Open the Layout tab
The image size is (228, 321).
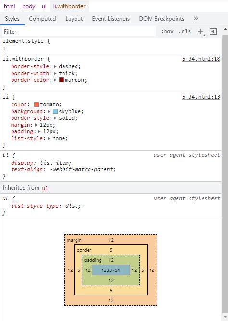tap(74, 19)
